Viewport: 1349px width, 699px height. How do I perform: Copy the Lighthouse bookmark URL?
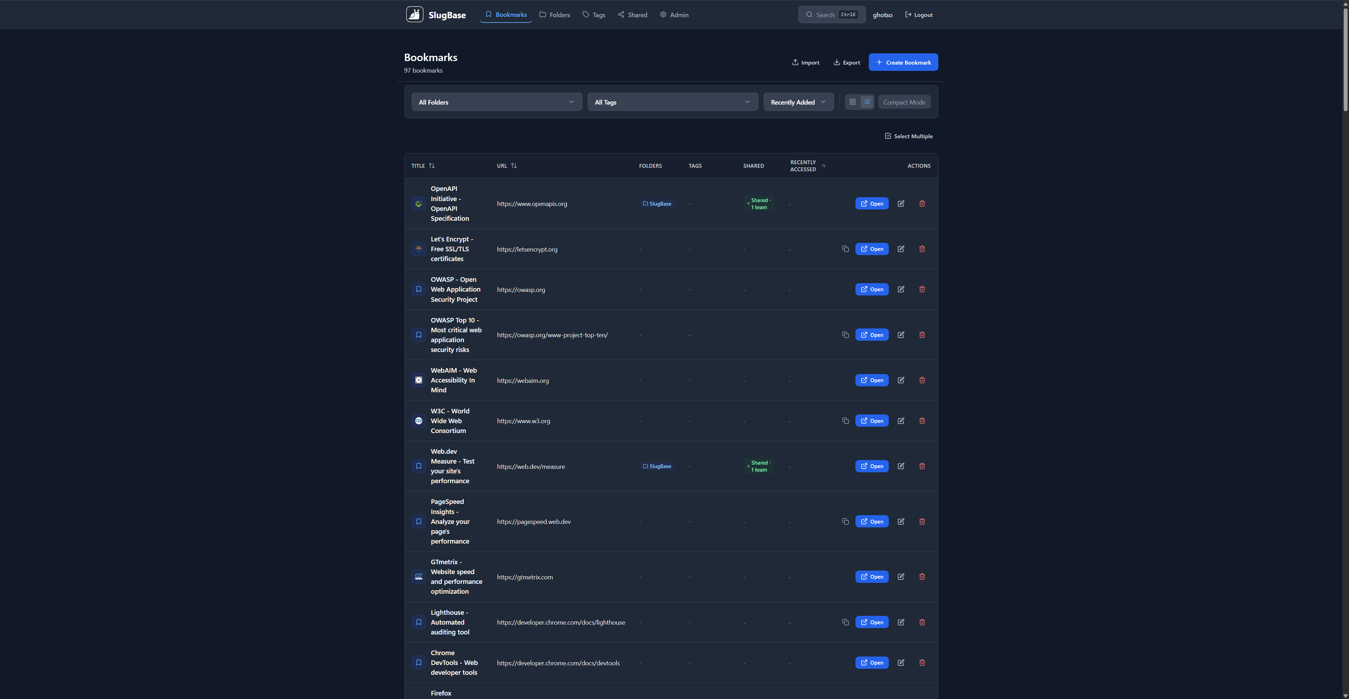845,622
